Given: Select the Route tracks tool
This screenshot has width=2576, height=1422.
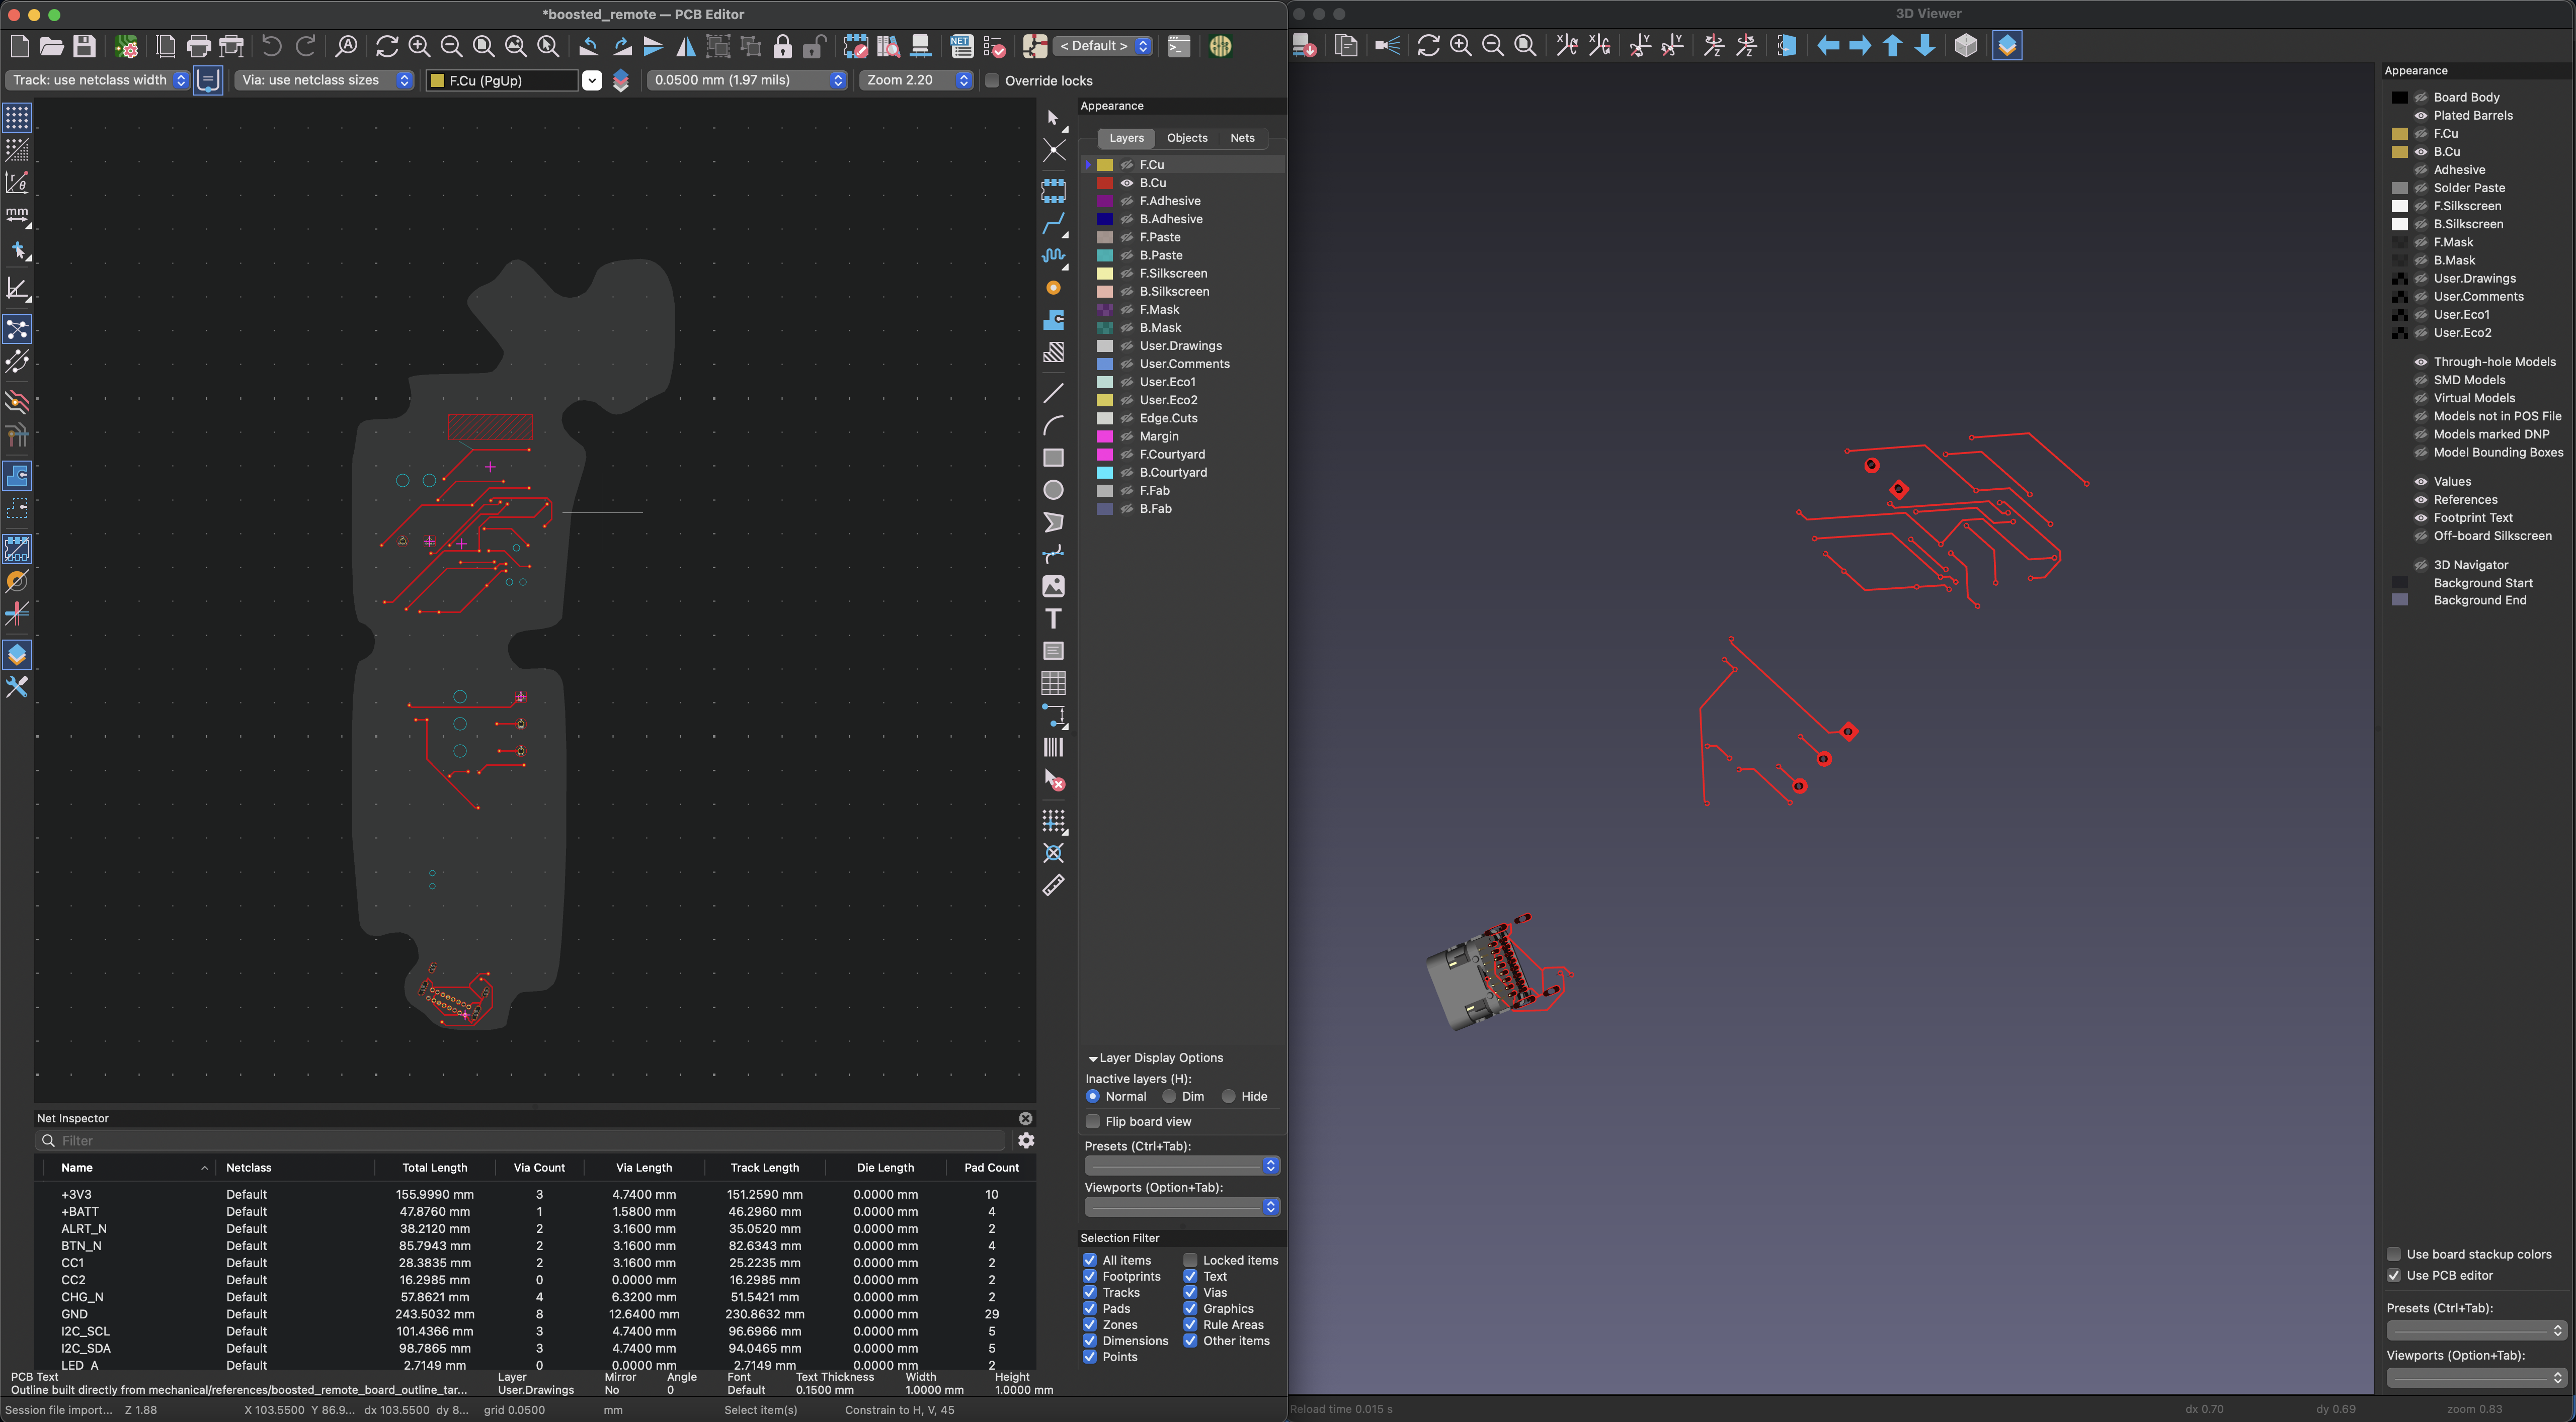Looking at the screenshot, I should (1053, 223).
